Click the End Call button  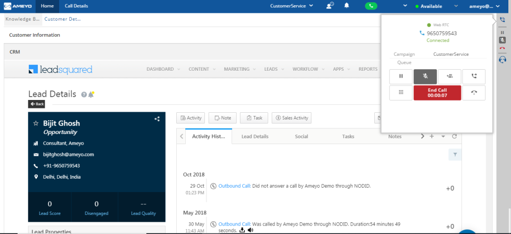tap(437, 93)
